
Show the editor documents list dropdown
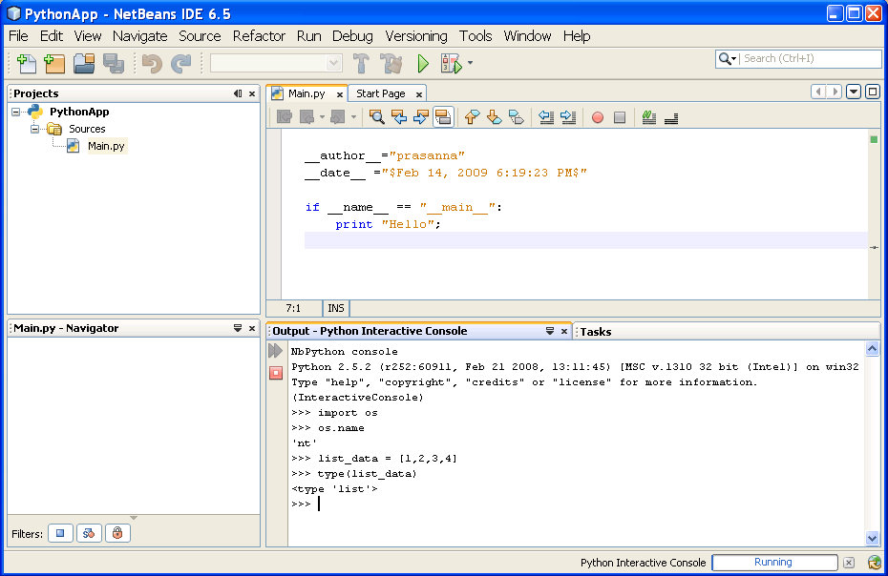point(854,92)
